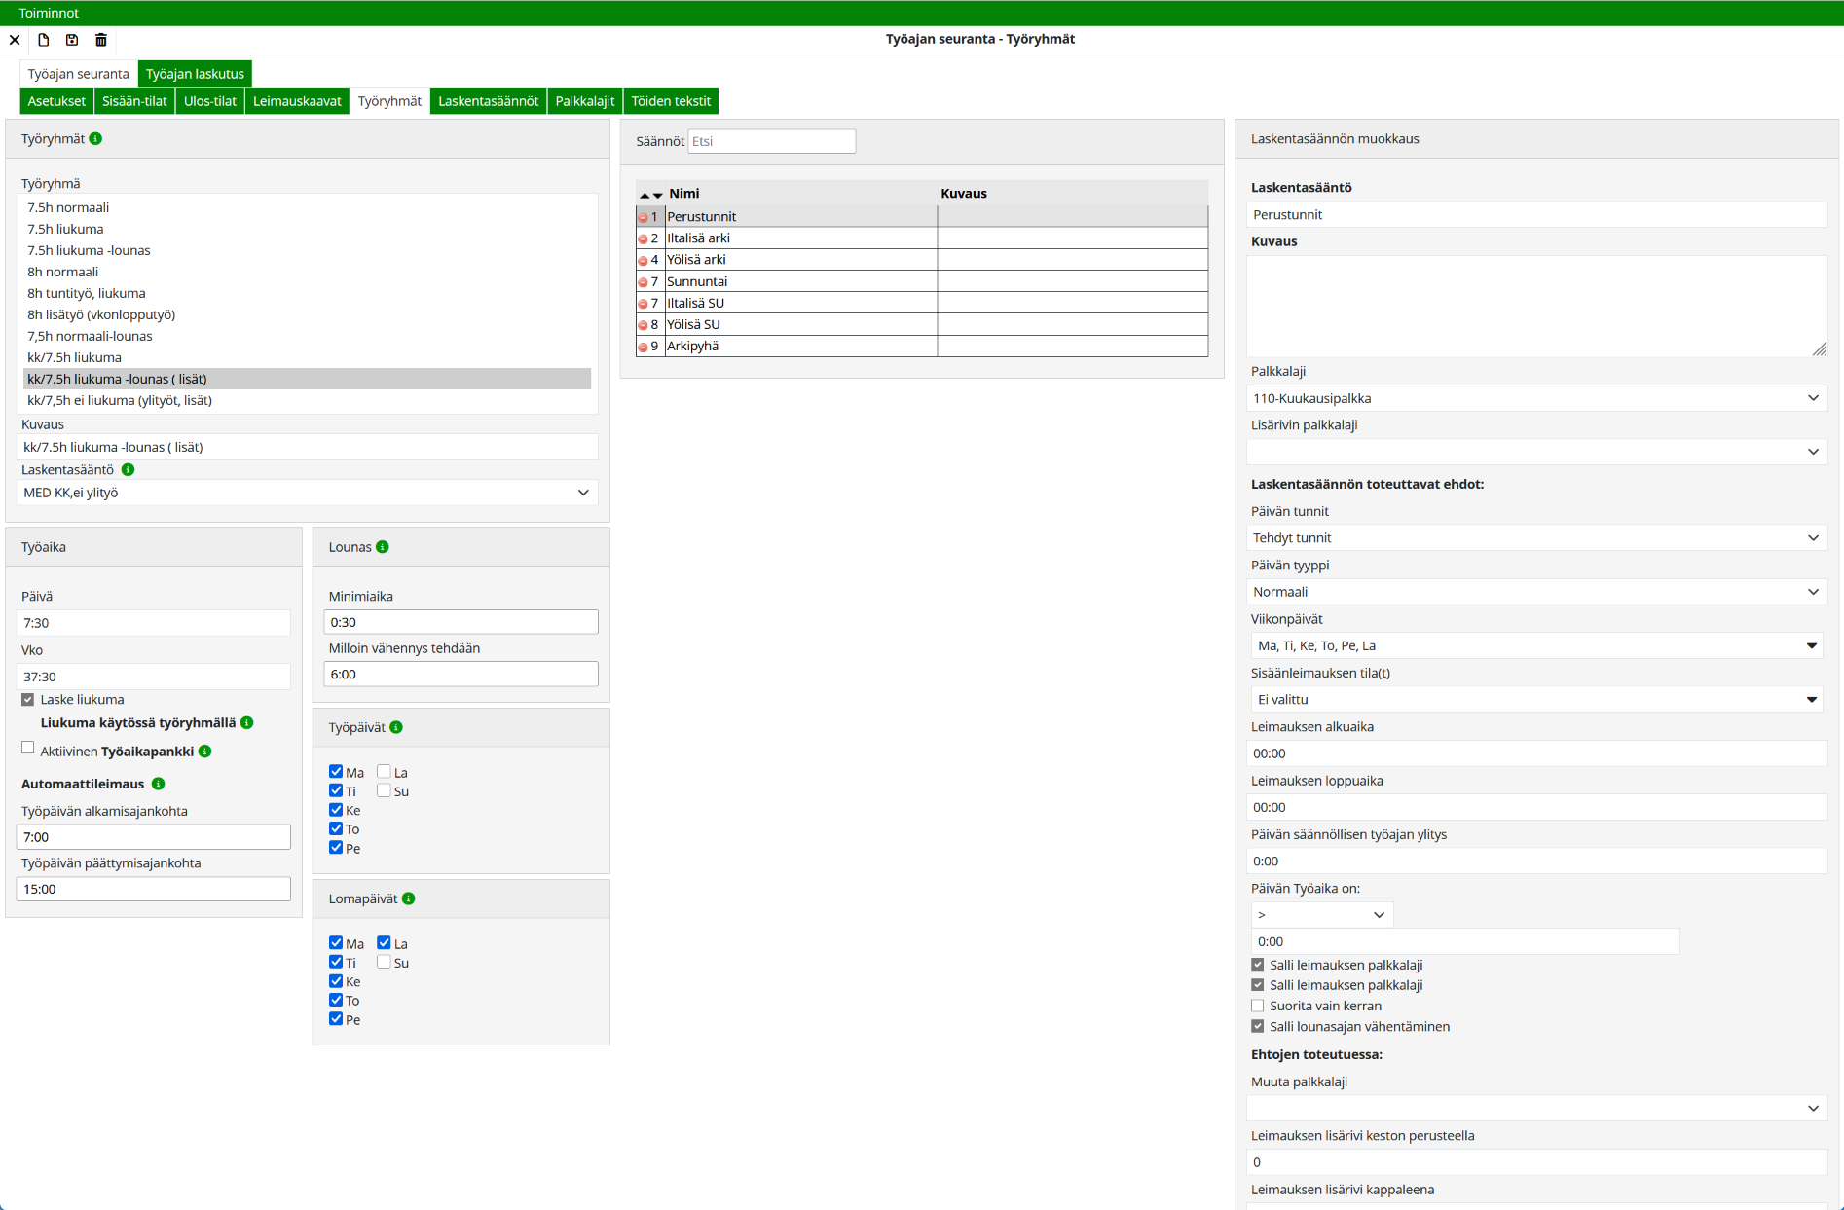
Task: Click the info icon beside Työryhmät heading
Action: 95,139
